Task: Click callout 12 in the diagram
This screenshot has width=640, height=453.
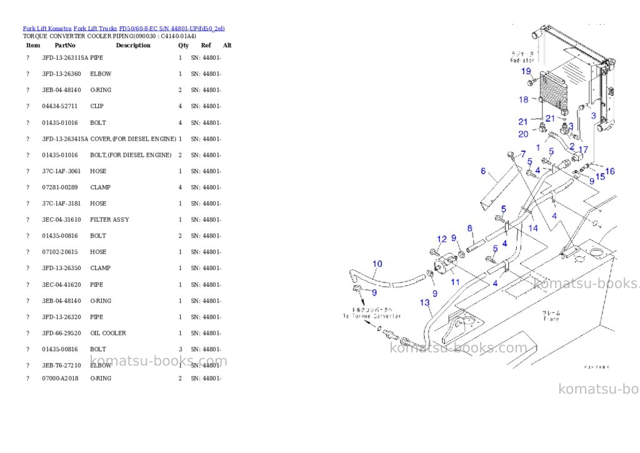Action: [442, 239]
